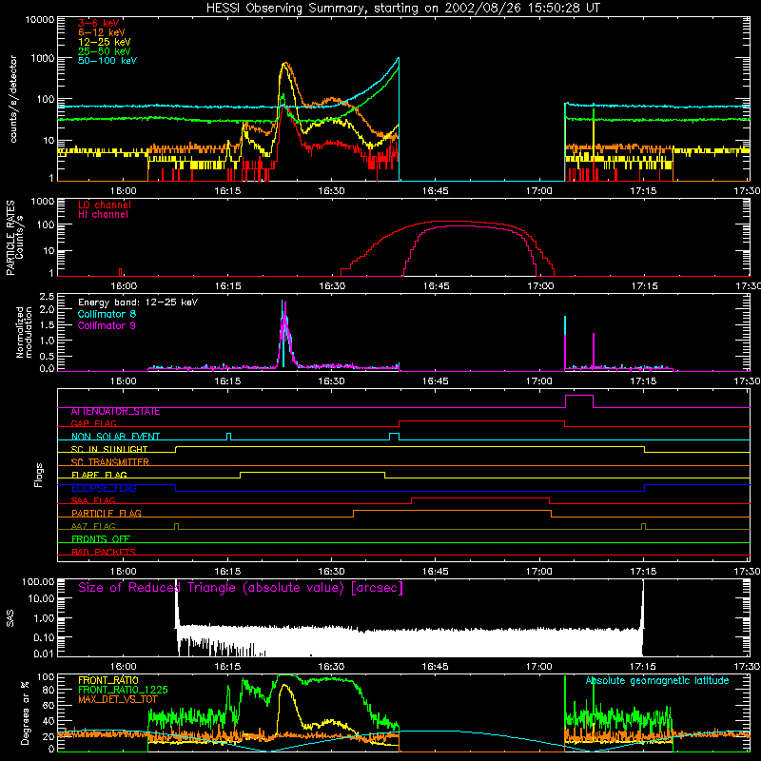Image resolution: width=761 pixels, height=761 pixels.
Task: Select the GAP_FLAG label
Action: tap(93, 423)
